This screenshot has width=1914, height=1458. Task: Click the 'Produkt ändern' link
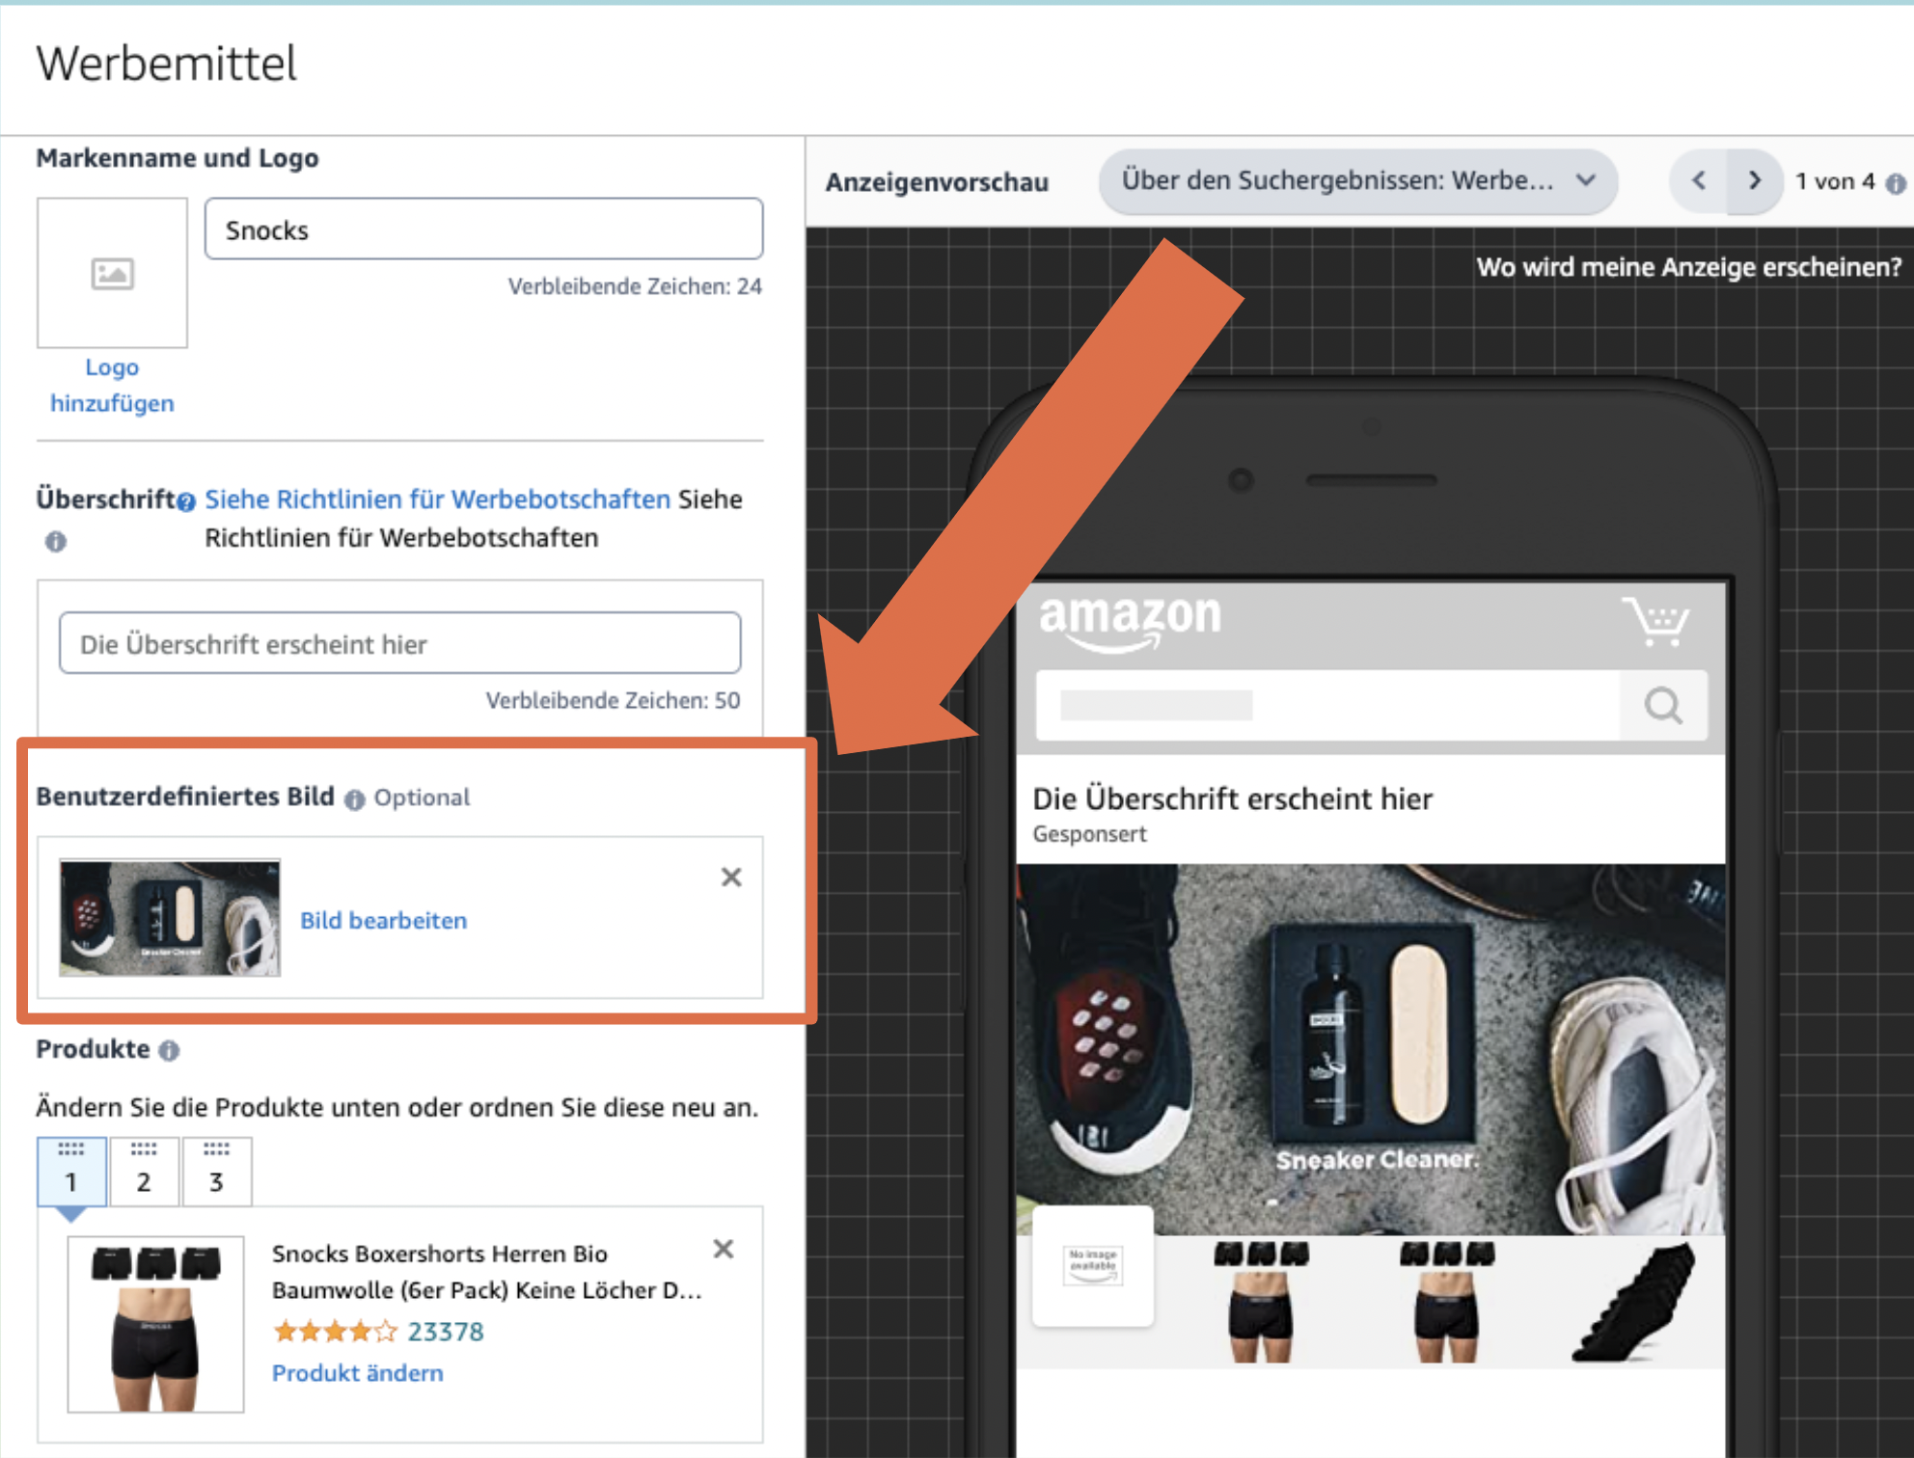tap(357, 1372)
